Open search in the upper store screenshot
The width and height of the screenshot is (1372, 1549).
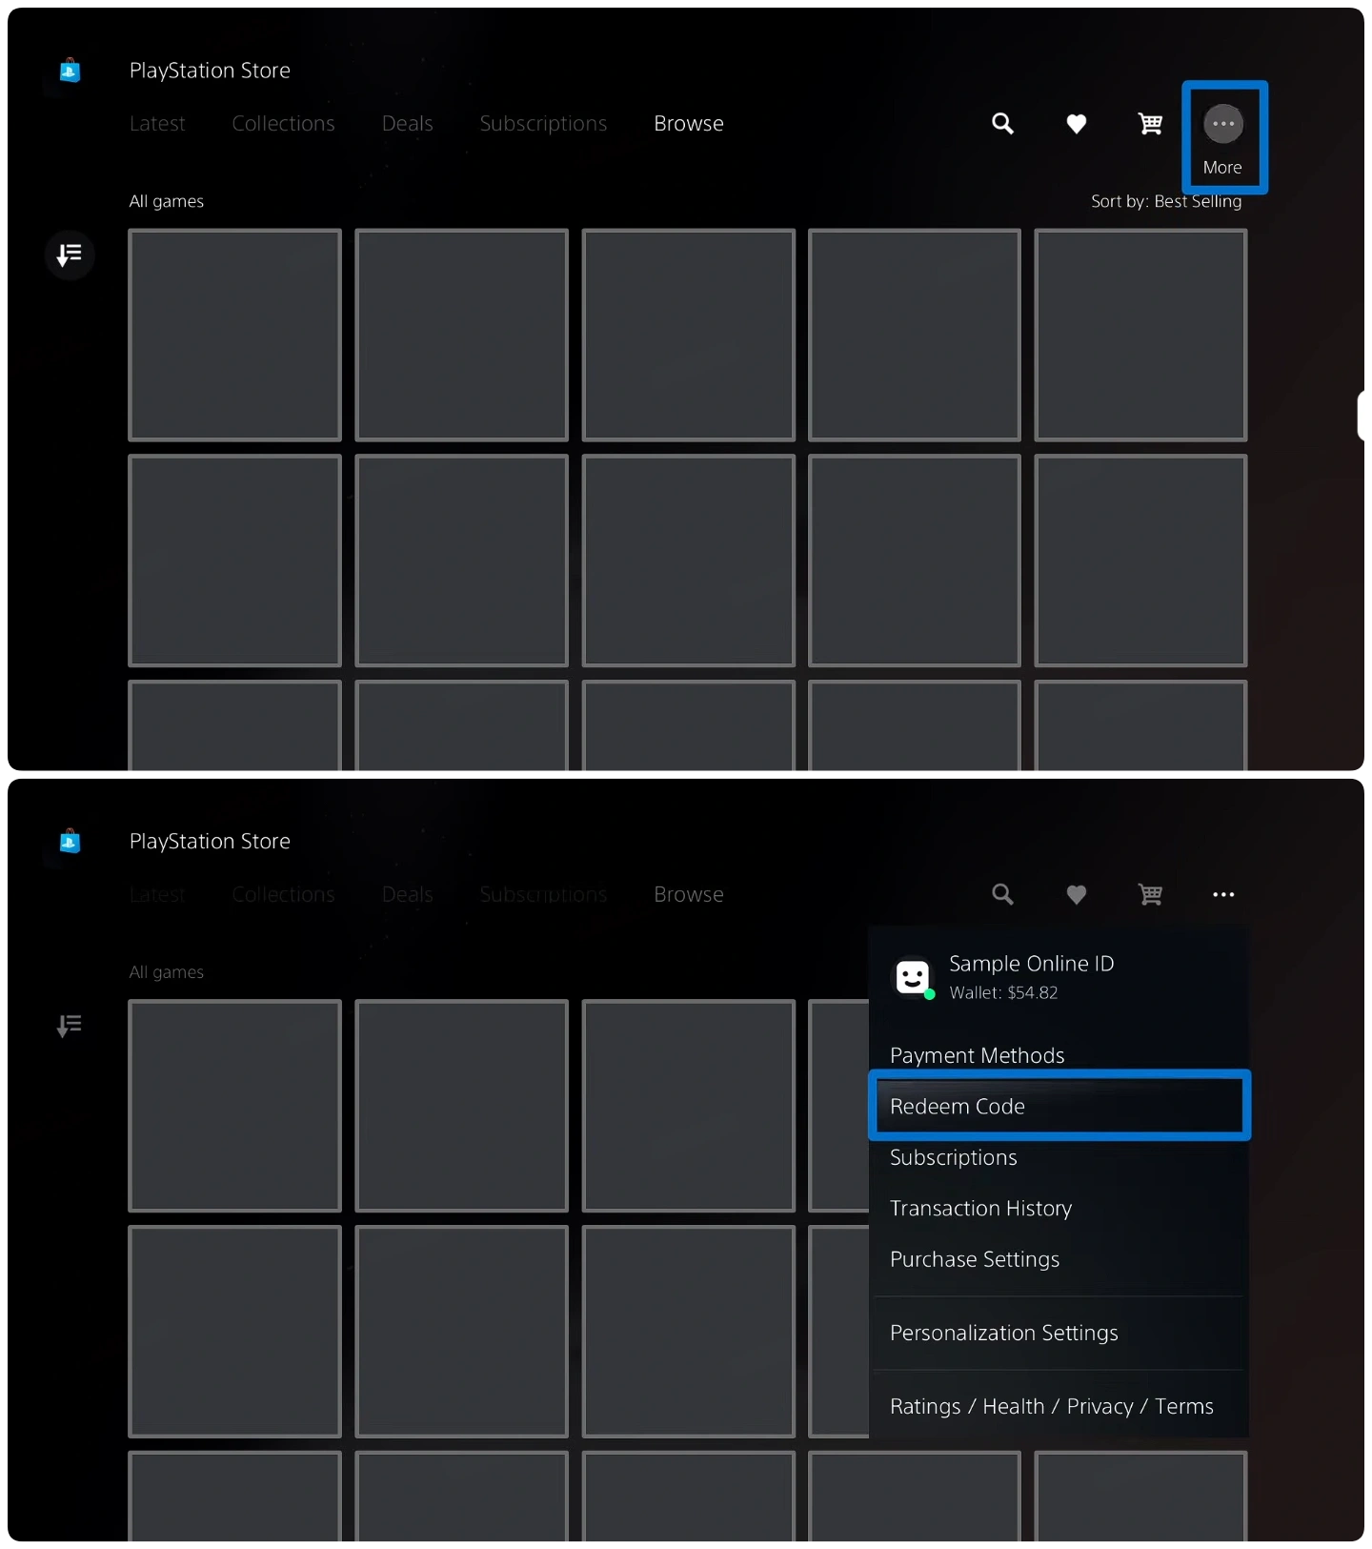[1002, 123]
